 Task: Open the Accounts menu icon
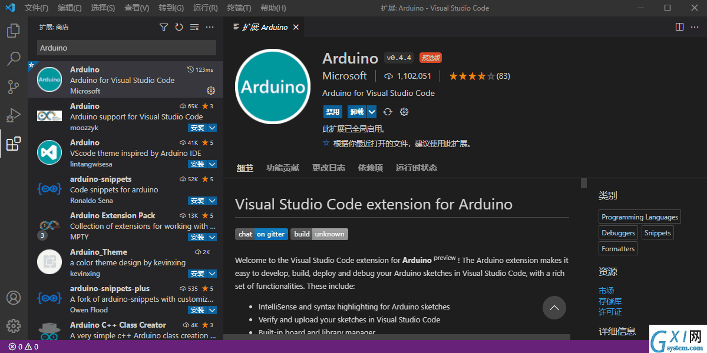click(14, 298)
